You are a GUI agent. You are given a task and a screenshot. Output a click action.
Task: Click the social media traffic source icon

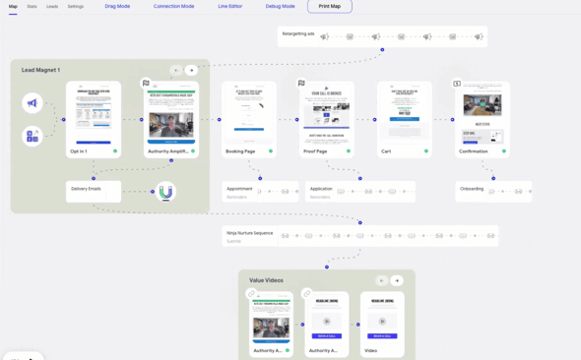coord(32,136)
